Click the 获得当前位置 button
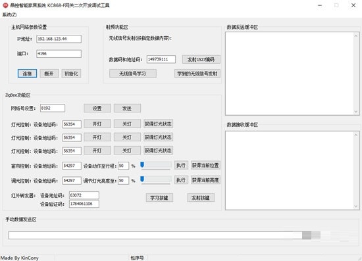This screenshot has height=261, width=362. [205, 165]
